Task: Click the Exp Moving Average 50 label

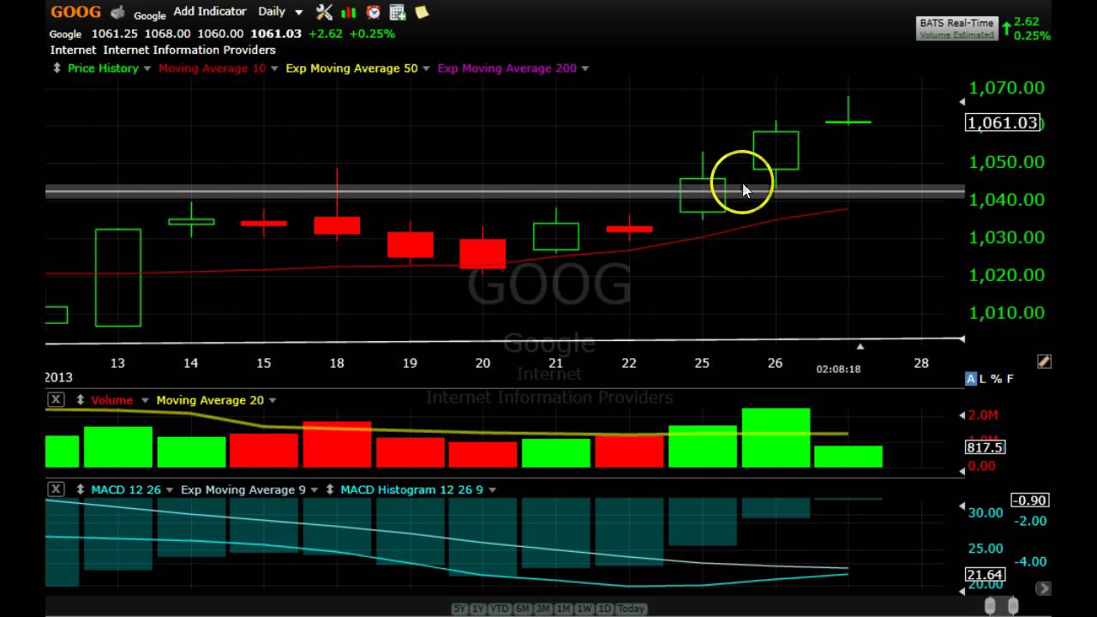Action: point(351,68)
